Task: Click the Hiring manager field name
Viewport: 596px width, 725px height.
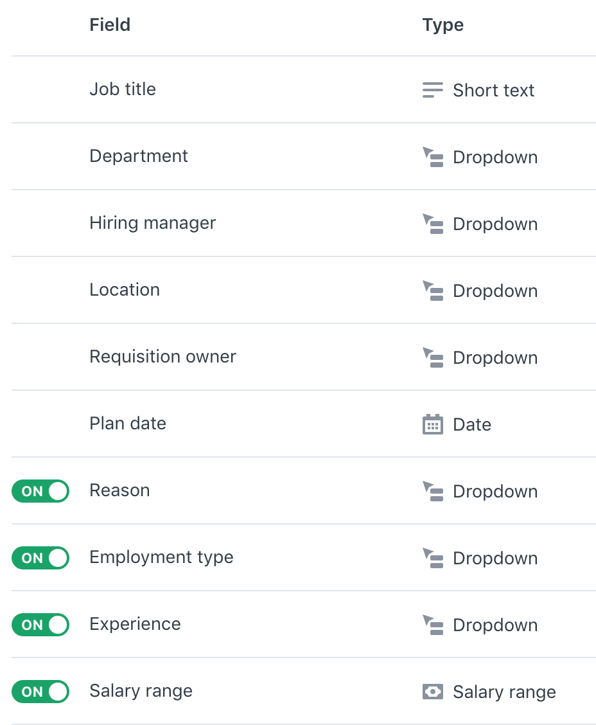Action: pyautogui.click(x=153, y=223)
